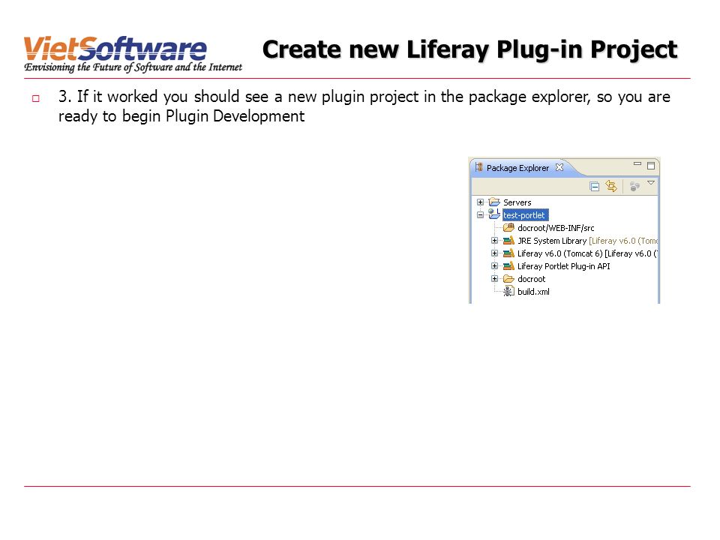Image resolution: width=720 pixels, height=540 pixels.
Task: Click the text 'ready to begin Plugin Development'
Action: (x=181, y=116)
